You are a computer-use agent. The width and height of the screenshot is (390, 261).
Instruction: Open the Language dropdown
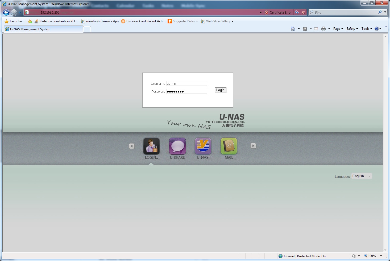coord(362,176)
